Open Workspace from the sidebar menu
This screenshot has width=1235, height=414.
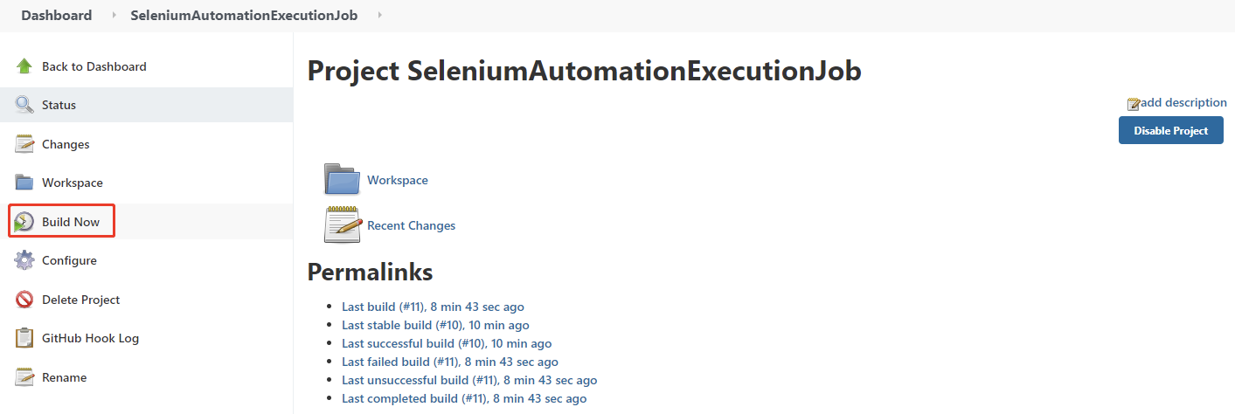[72, 183]
